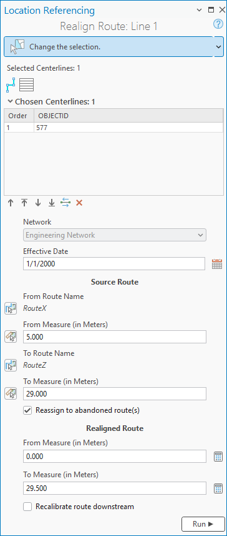This screenshot has height=536, width=227.
Task: Calculate Realigned To Measure with calculator icon
Action: [x=218, y=488]
